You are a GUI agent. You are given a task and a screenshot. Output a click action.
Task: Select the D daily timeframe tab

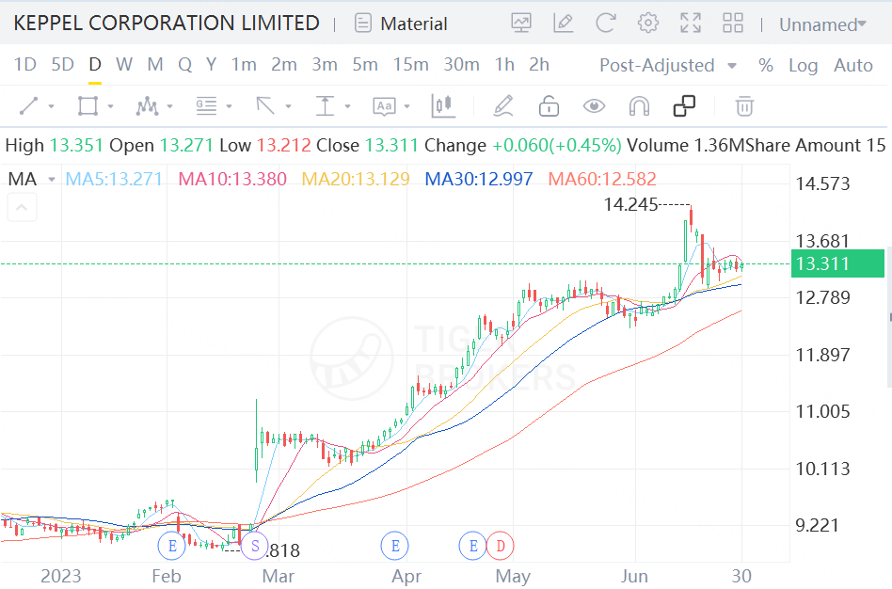95,65
